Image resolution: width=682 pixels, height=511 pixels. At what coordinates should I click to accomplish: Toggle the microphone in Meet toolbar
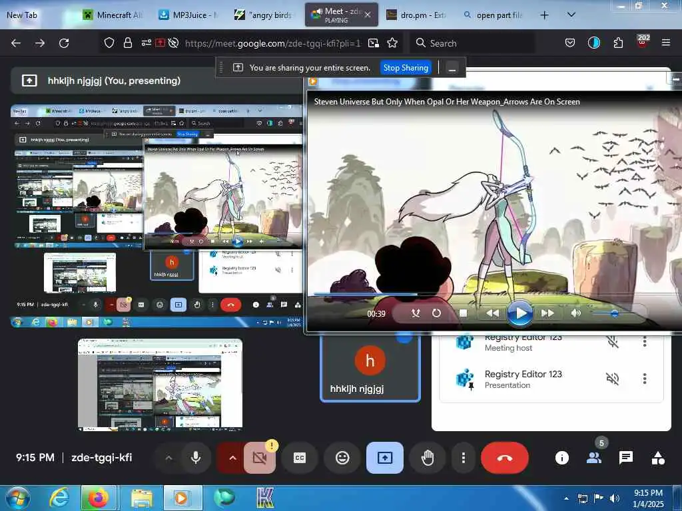coord(196,458)
